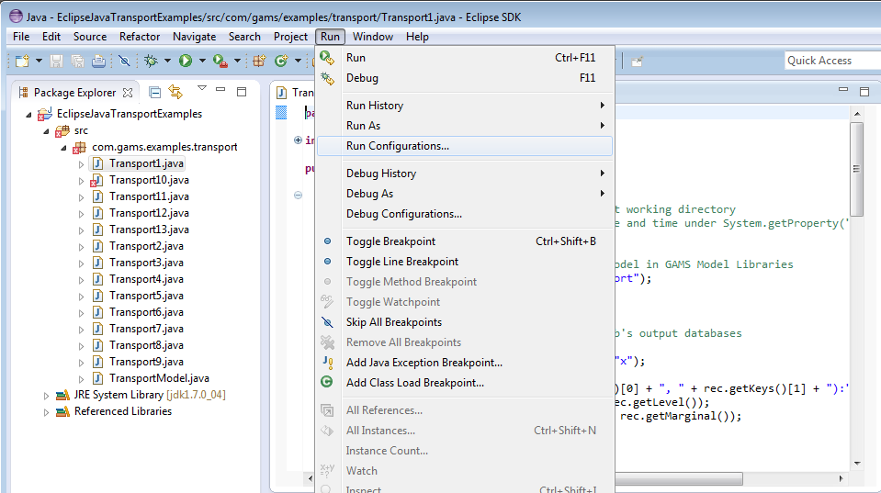Select Toggle Line Breakpoint menu entry
Screen dimensions: 881x493
pyautogui.click(x=401, y=262)
